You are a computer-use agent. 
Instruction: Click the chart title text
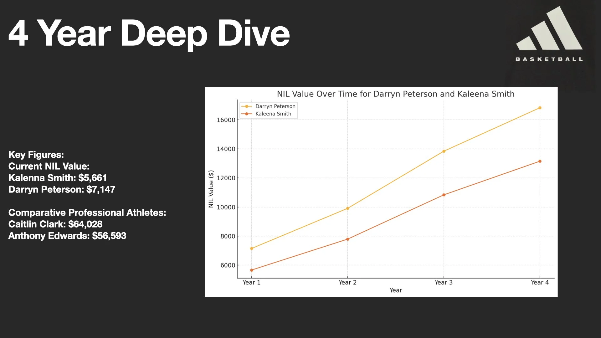[395, 94]
